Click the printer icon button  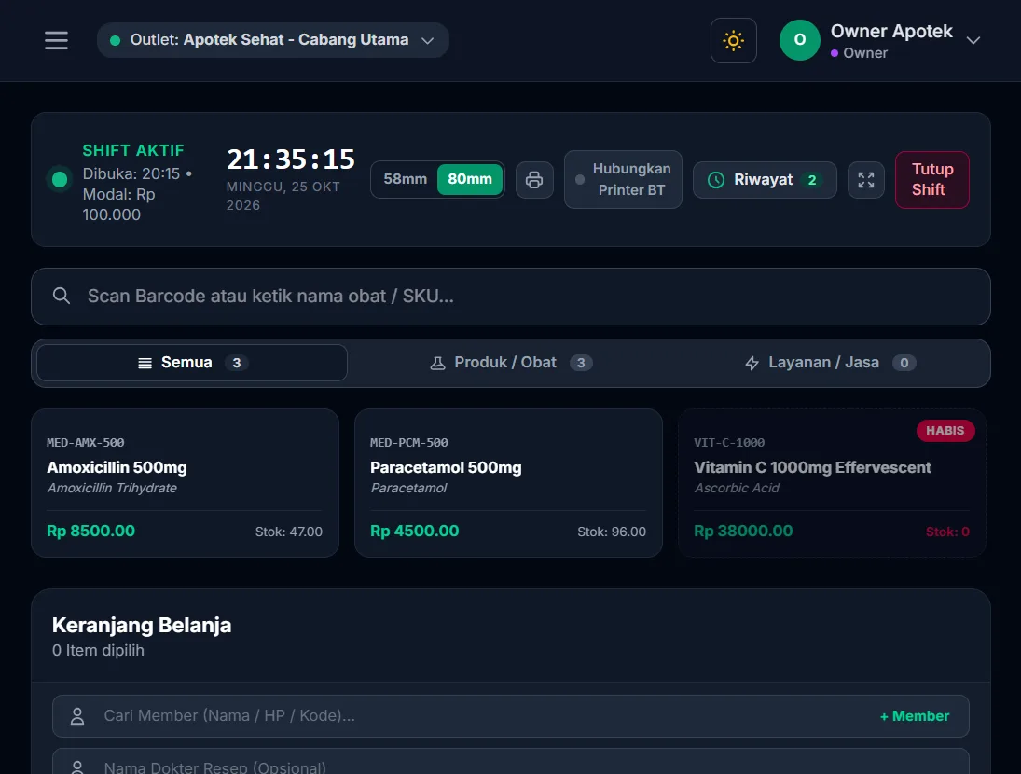click(x=534, y=180)
